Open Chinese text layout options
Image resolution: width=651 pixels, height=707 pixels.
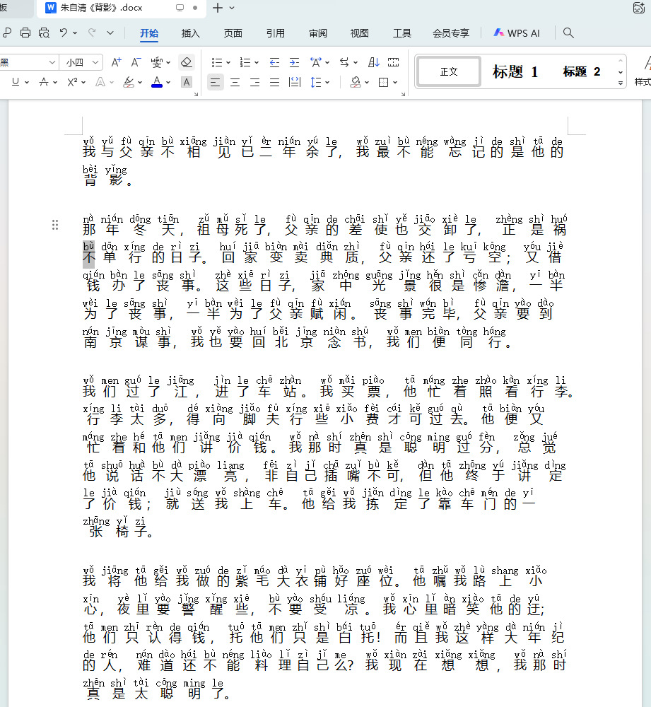click(315, 63)
